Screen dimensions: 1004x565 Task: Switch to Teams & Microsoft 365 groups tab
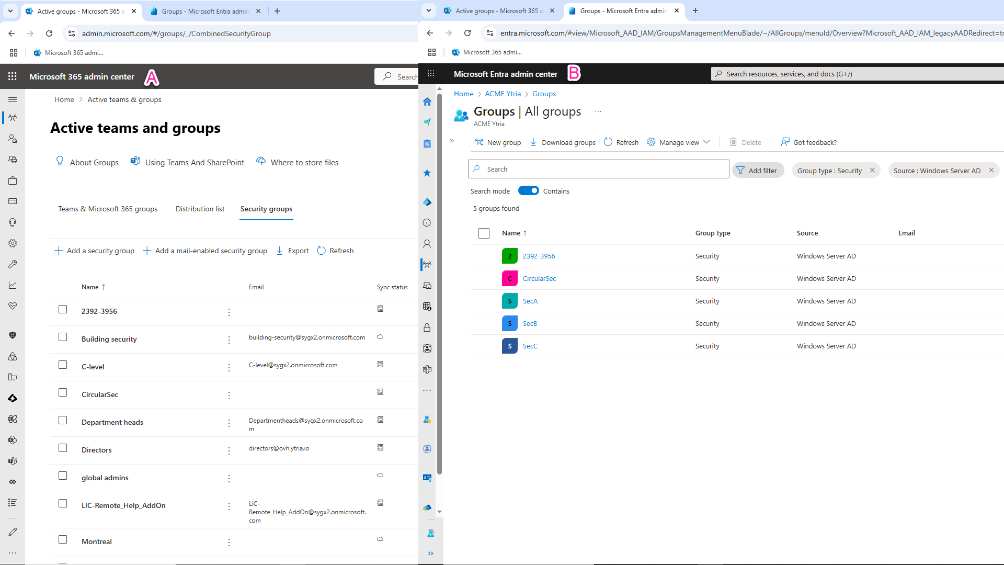[108, 209]
